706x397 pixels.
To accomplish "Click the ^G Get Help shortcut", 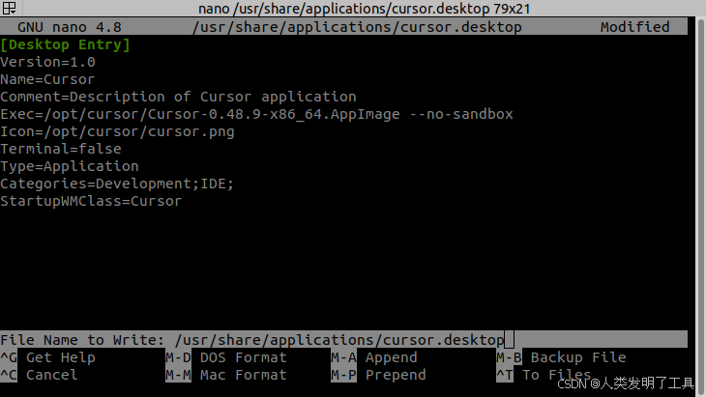I will pyautogui.click(x=47, y=357).
